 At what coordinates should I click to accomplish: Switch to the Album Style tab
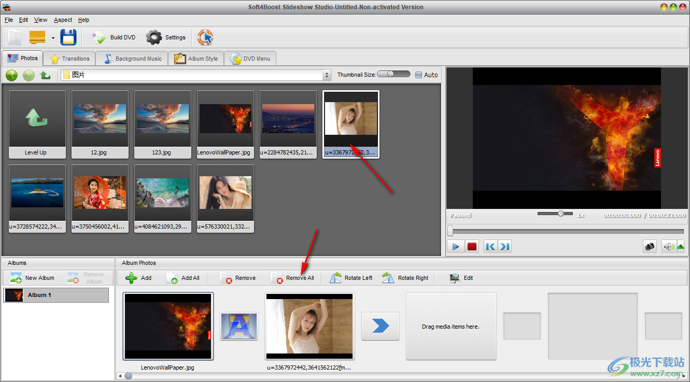196,59
